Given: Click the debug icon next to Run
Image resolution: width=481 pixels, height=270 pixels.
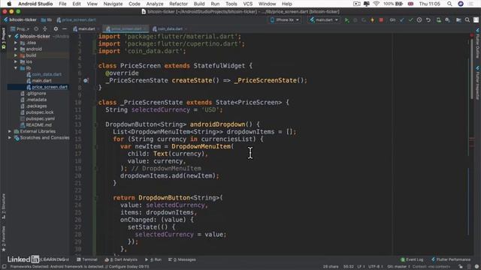Looking at the screenshot, I should tap(355, 20).
